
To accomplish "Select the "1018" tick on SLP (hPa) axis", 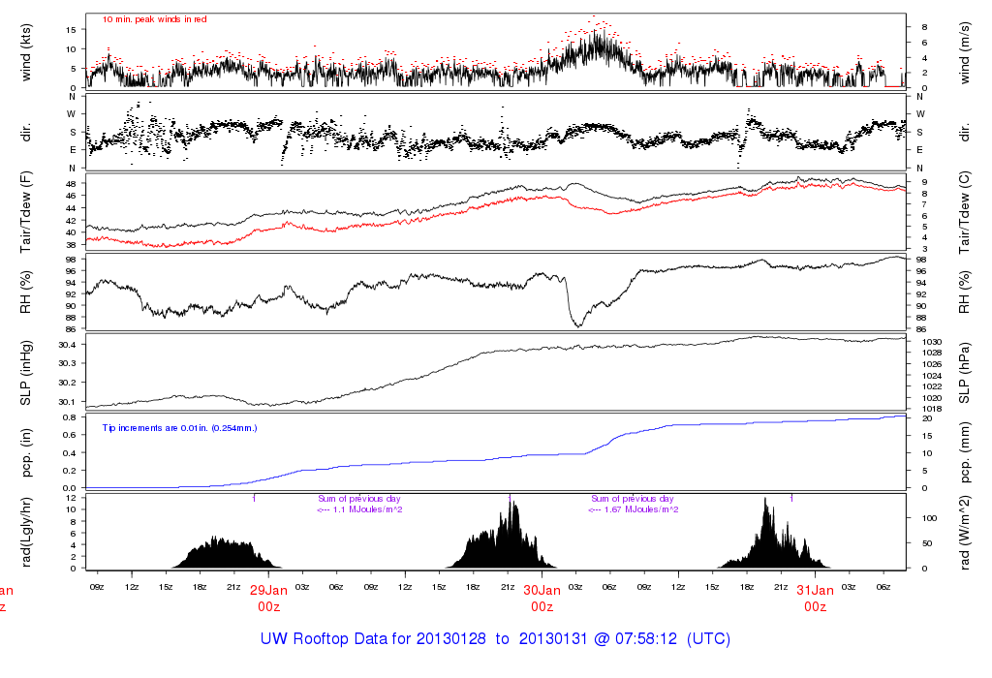I will tap(932, 409).
